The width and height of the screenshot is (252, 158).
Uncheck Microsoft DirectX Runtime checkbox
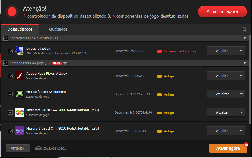[x=10, y=94]
